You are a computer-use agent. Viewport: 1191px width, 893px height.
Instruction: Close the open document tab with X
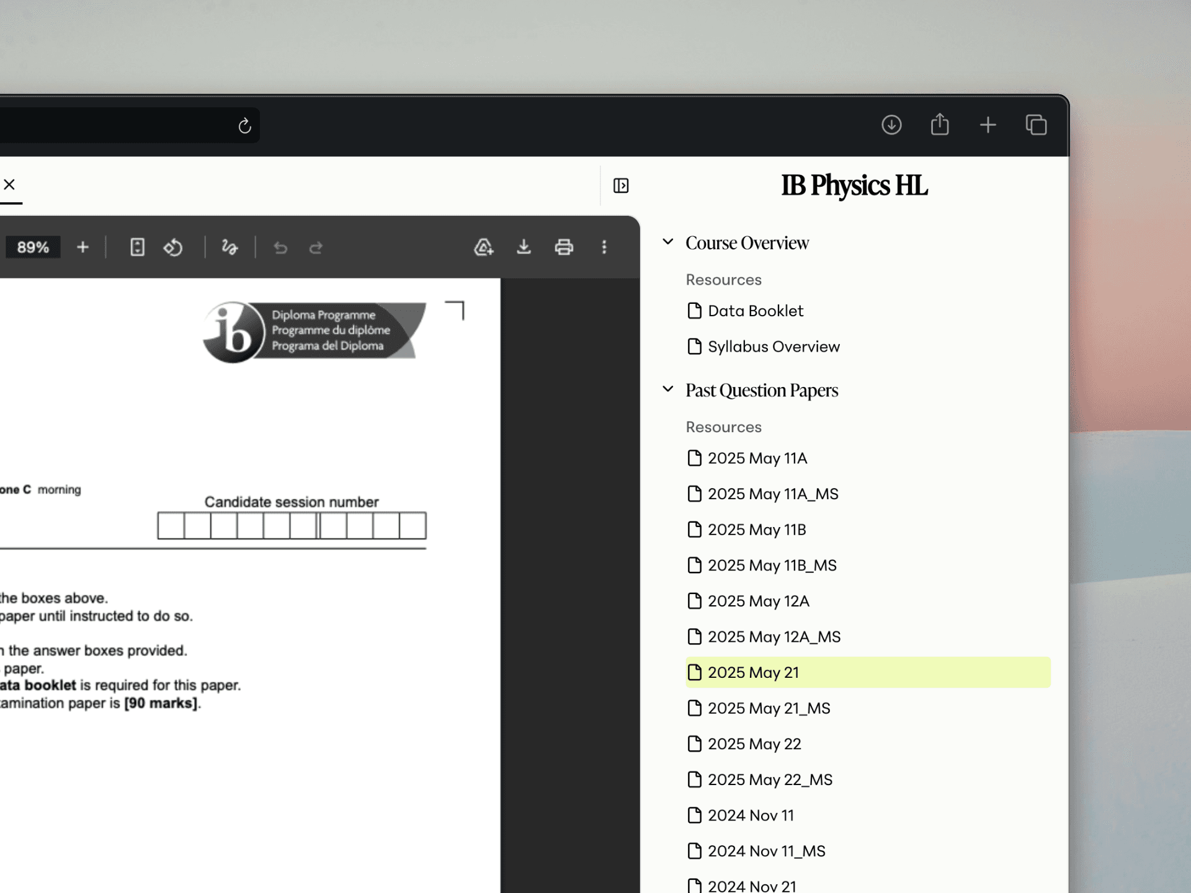(9, 185)
